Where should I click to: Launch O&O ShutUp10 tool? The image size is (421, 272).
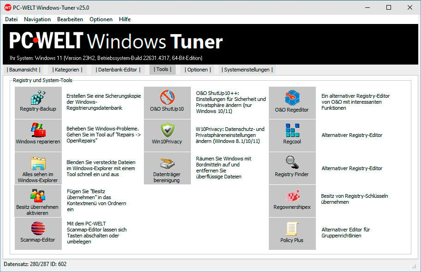[167, 102]
